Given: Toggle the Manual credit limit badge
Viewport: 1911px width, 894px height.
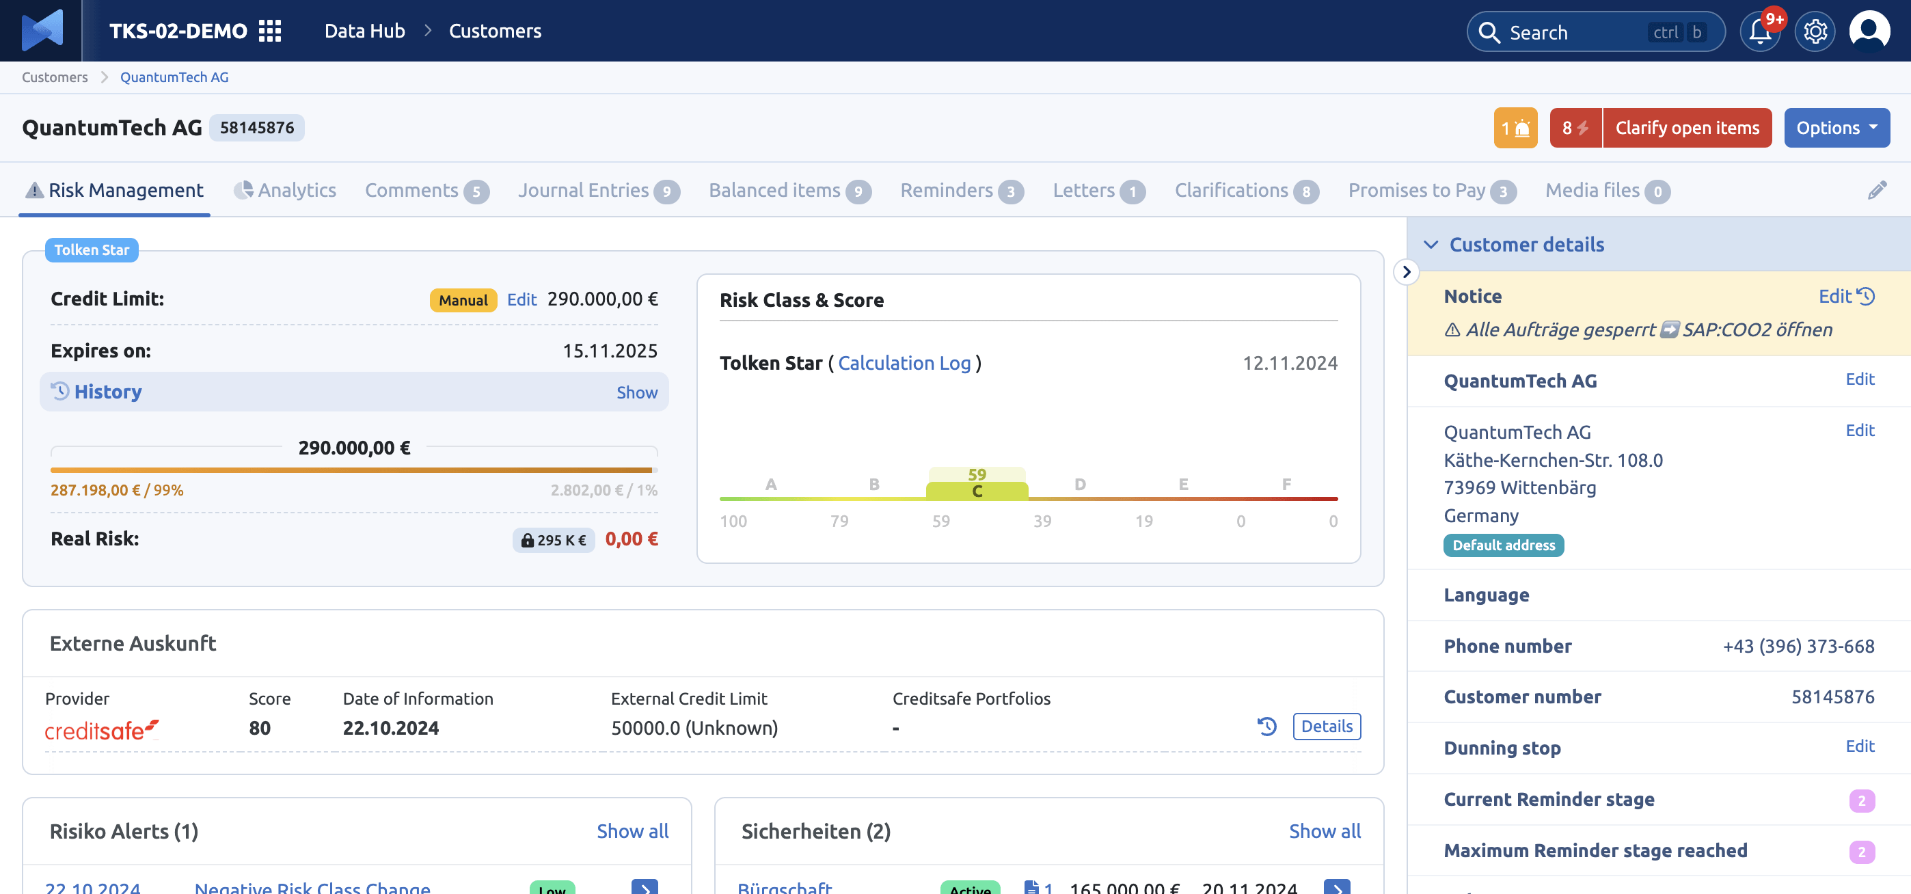Looking at the screenshot, I should point(463,299).
